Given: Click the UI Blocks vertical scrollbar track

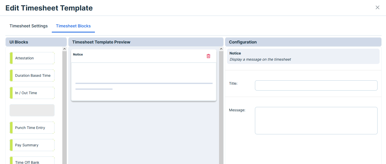Looking at the screenshot, I should click(64, 107).
